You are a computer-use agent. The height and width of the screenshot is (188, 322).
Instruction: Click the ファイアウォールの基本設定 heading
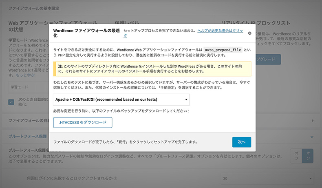pyautogui.click(x=34, y=9)
